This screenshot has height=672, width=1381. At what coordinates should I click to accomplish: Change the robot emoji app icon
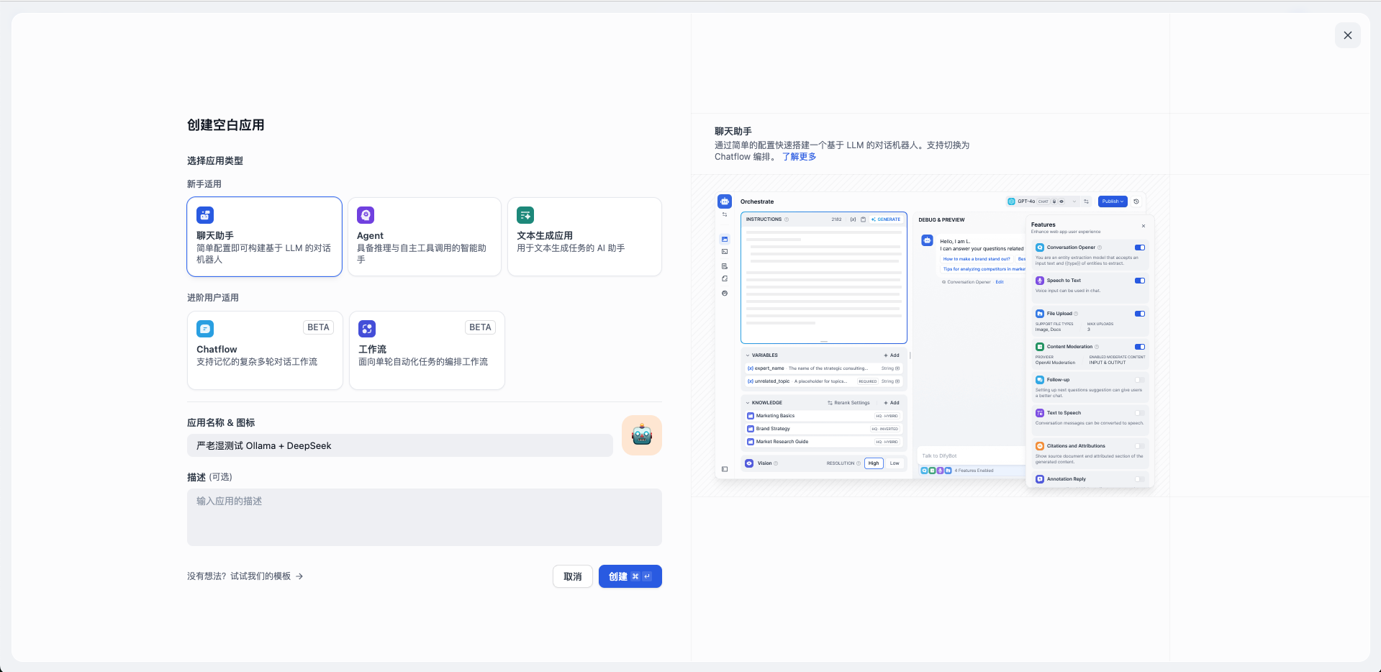pos(641,435)
